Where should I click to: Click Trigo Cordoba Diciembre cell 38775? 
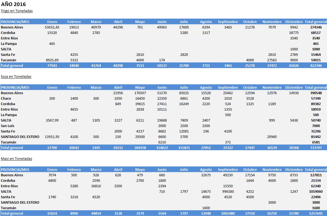pyautogui.click(x=294, y=33)
